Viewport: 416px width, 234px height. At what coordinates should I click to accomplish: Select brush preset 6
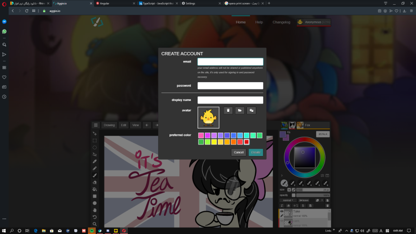click(x=326, y=183)
